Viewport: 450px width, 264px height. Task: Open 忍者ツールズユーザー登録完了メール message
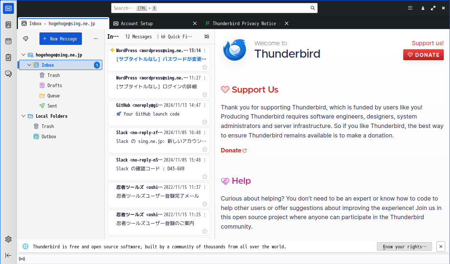point(159,195)
